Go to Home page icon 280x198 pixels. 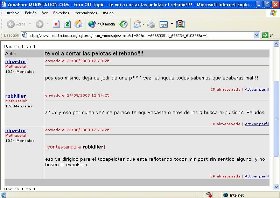(x=78, y=24)
